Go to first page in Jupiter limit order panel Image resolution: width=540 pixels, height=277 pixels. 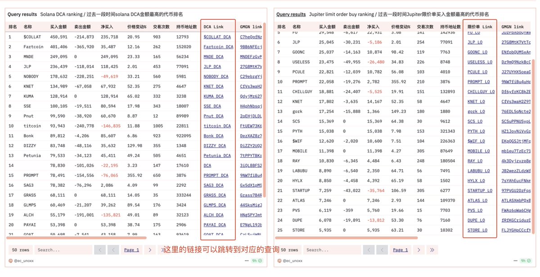tap(369, 250)
